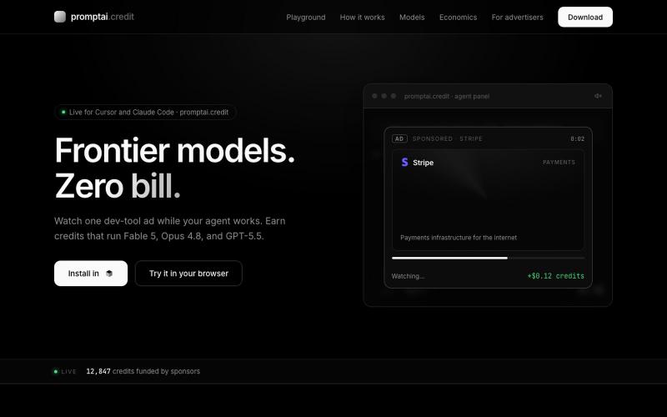This screenshot has height=417, width=667.
Task: Click Payments infrastructure for the internet tagline
Action: click(x=459, y=238)
